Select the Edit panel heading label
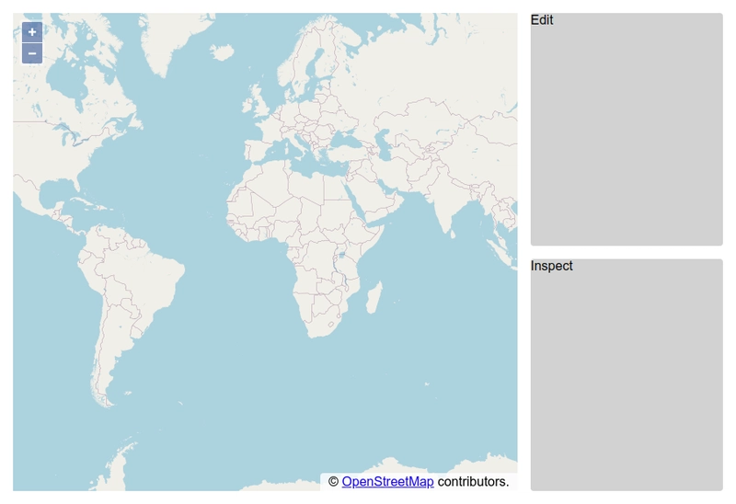 [542, 20]
